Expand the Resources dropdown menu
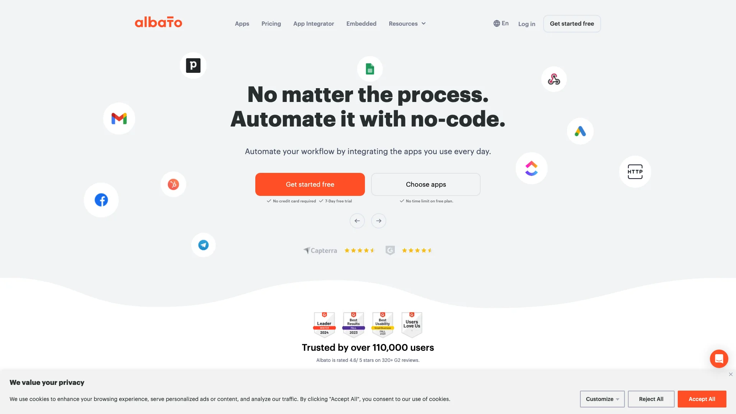 click(x=406, y=24)
